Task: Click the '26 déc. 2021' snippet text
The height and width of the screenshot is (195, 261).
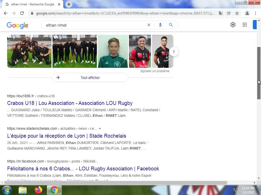Action: [18, 143]
